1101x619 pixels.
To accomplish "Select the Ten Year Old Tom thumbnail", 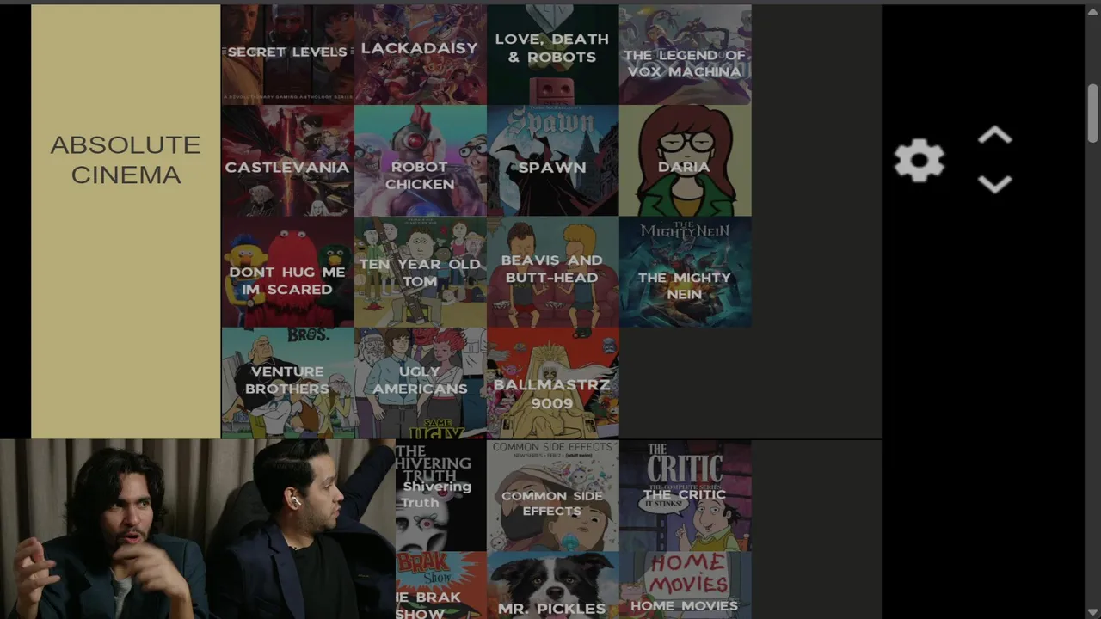I will [x=420, y=272].
